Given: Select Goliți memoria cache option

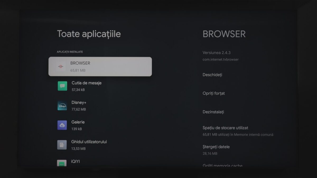Looking at the screenshot, I should coord(222,166).
